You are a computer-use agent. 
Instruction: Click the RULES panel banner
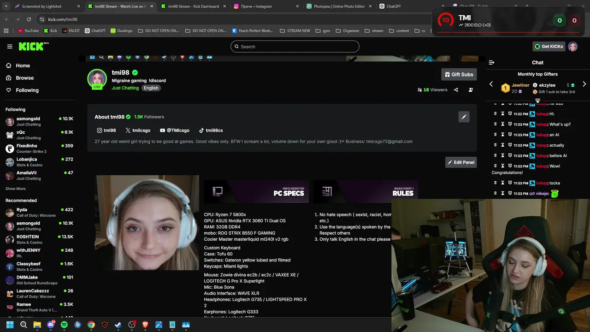(366, 191)
